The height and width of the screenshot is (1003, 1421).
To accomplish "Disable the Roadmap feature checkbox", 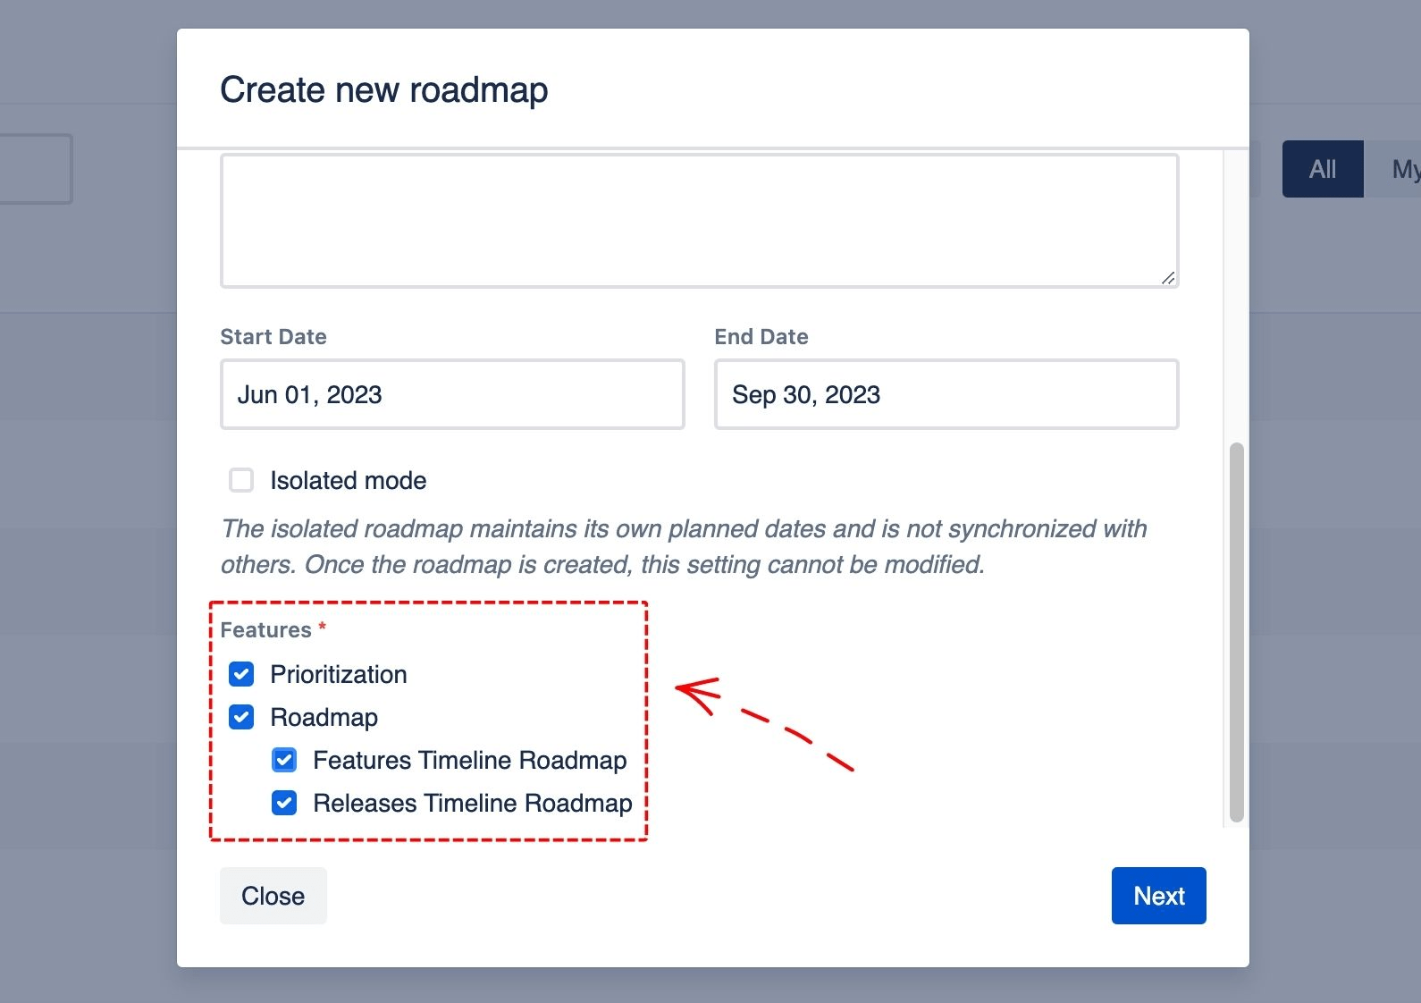I will [x=240, y=717].
